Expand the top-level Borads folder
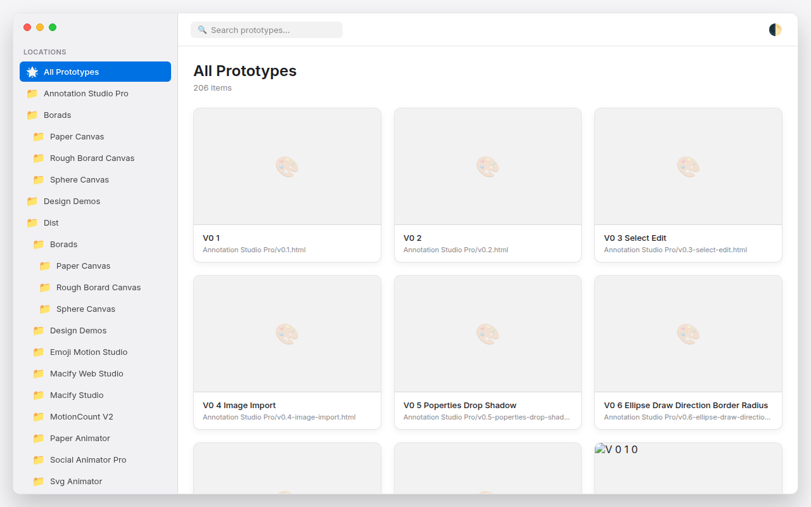 tap(57, 115)
